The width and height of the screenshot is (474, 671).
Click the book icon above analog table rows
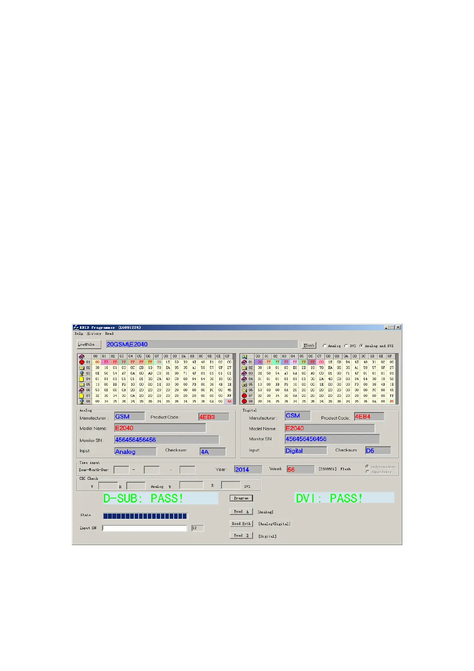coord(82,357)
